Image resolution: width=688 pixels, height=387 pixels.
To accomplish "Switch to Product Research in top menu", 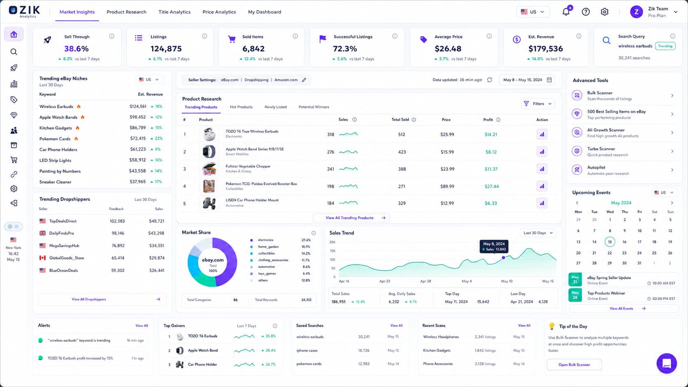I will click(126, 12).
